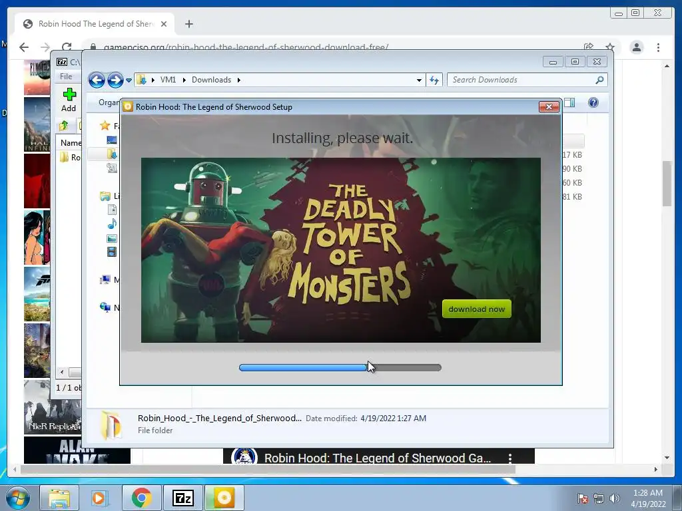Click scroll down arrow on webpage

[667, 458]
